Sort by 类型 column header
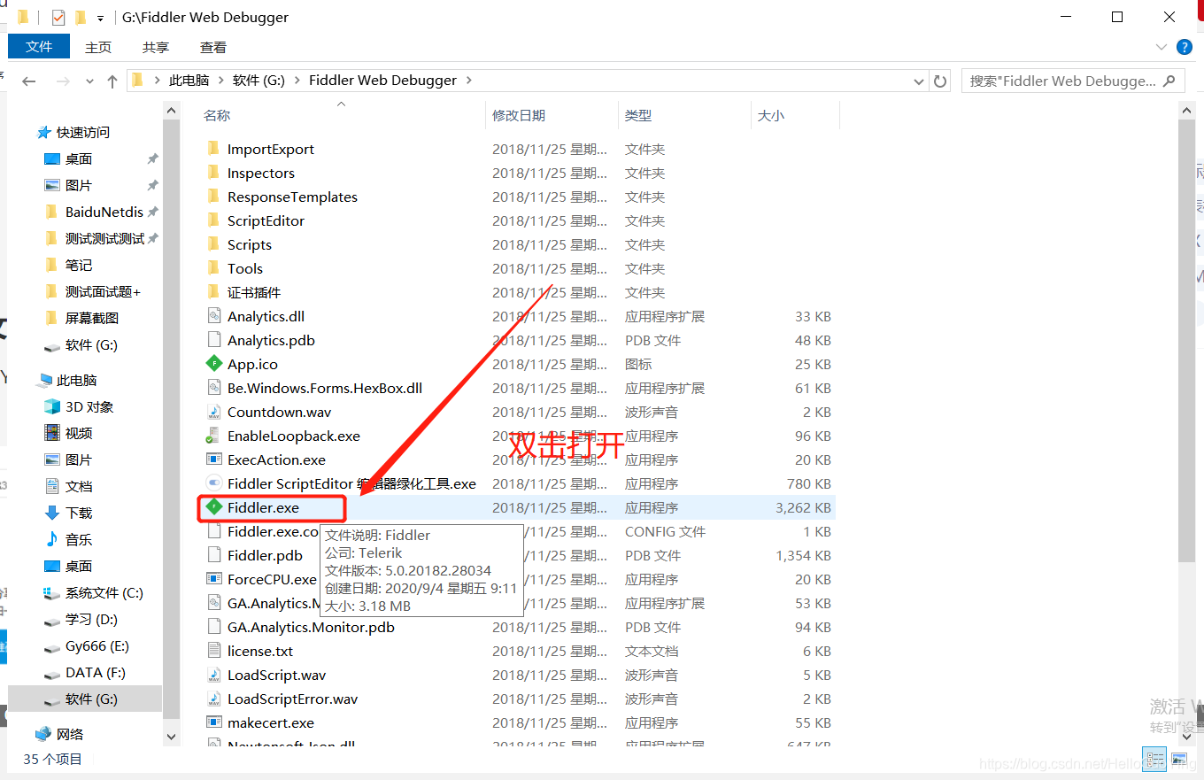1204x780 pixels. [638, 115]
